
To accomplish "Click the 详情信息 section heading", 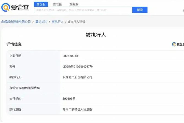I will click(x=14, y=44).
